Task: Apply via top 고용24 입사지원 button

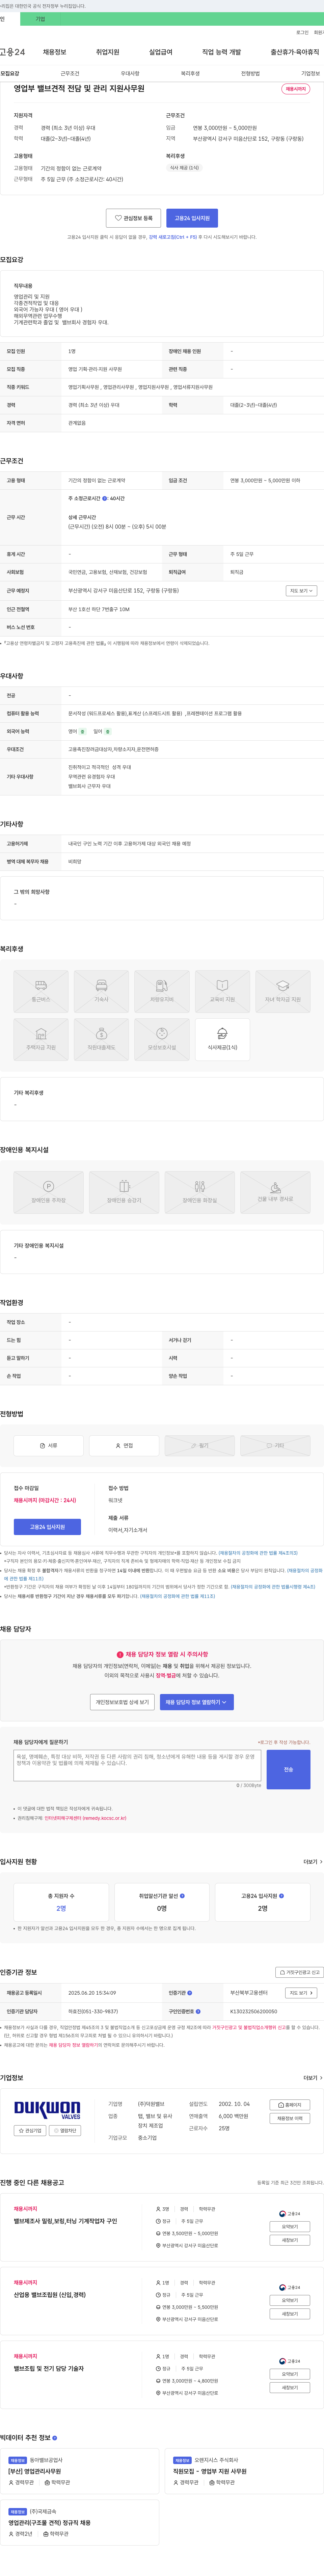Action: (x=192, y=218)
